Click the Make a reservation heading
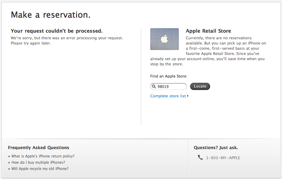Viewport: 282px width, 179px height. (x=51, y=15)
